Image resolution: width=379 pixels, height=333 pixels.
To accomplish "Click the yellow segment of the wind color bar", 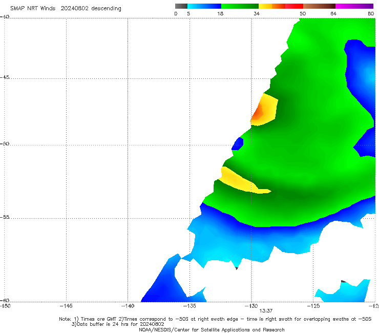I will pyautogui.click(x=265, y=6).
